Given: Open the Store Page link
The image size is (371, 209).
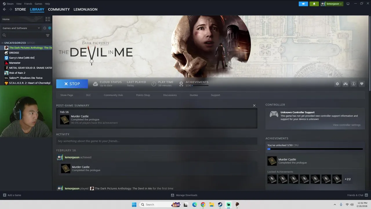Looking at the screenshot, I should point(67,95).
